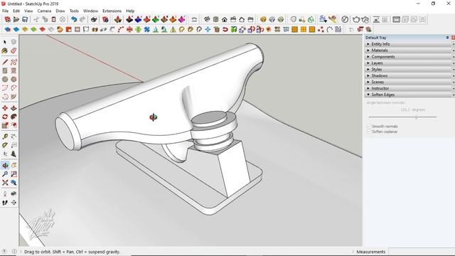Pin the Default Tray auto-hide button

pos(447,38)
